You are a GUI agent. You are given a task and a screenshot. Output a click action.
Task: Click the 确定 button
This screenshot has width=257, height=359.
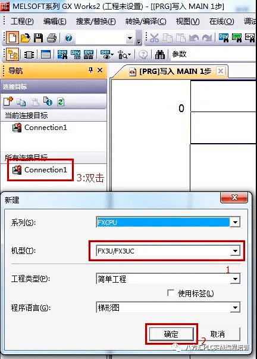coord(171,334)
